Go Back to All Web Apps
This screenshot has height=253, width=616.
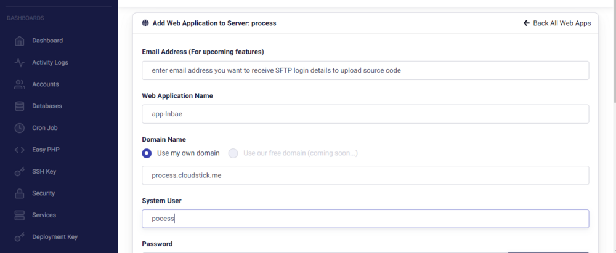click(x=557, y=23)
